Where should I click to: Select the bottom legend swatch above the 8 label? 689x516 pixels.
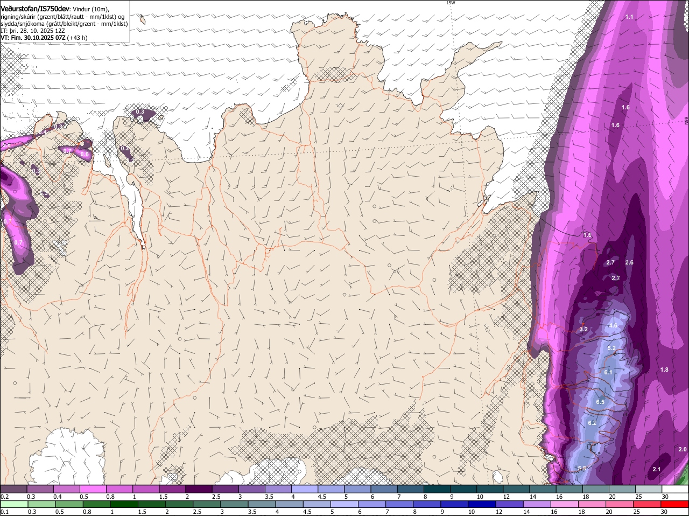pos(427,504)
